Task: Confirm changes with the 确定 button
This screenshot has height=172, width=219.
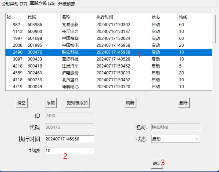Action: point(157,163)
